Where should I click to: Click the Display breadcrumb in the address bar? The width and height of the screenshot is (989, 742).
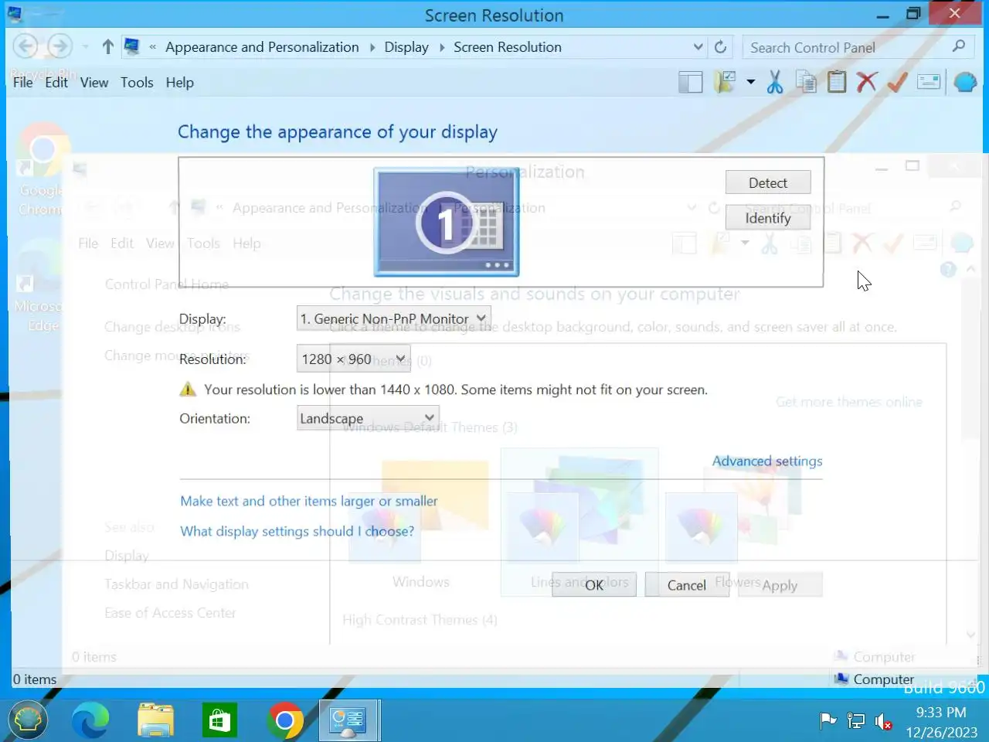[406, 47]
